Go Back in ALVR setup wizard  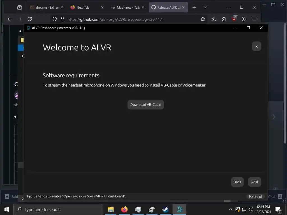click(x=237, y=182)
